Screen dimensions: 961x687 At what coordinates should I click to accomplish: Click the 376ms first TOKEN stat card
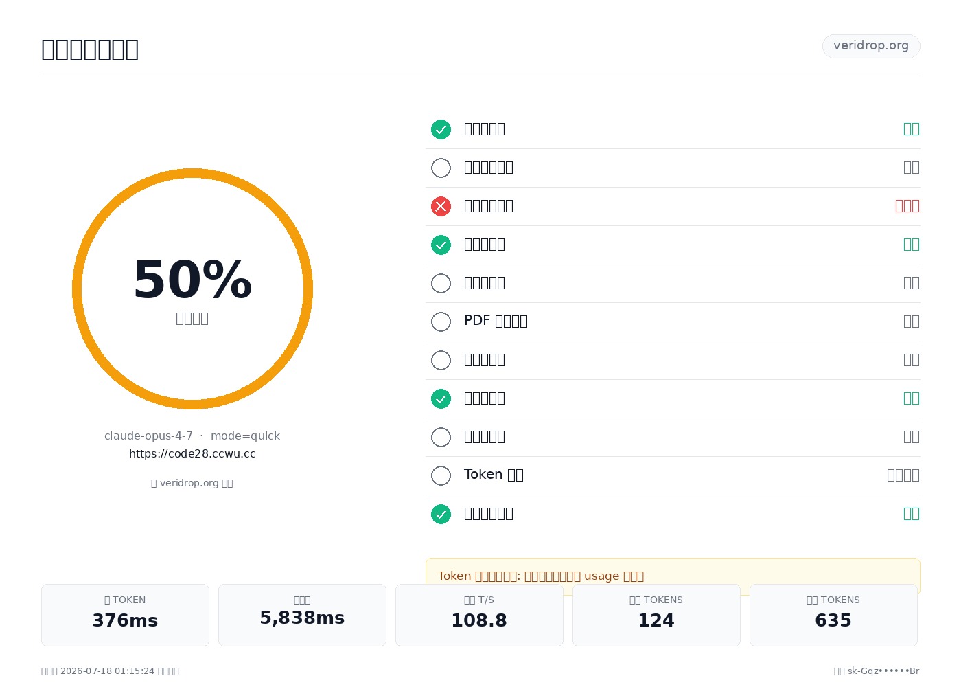125,615
